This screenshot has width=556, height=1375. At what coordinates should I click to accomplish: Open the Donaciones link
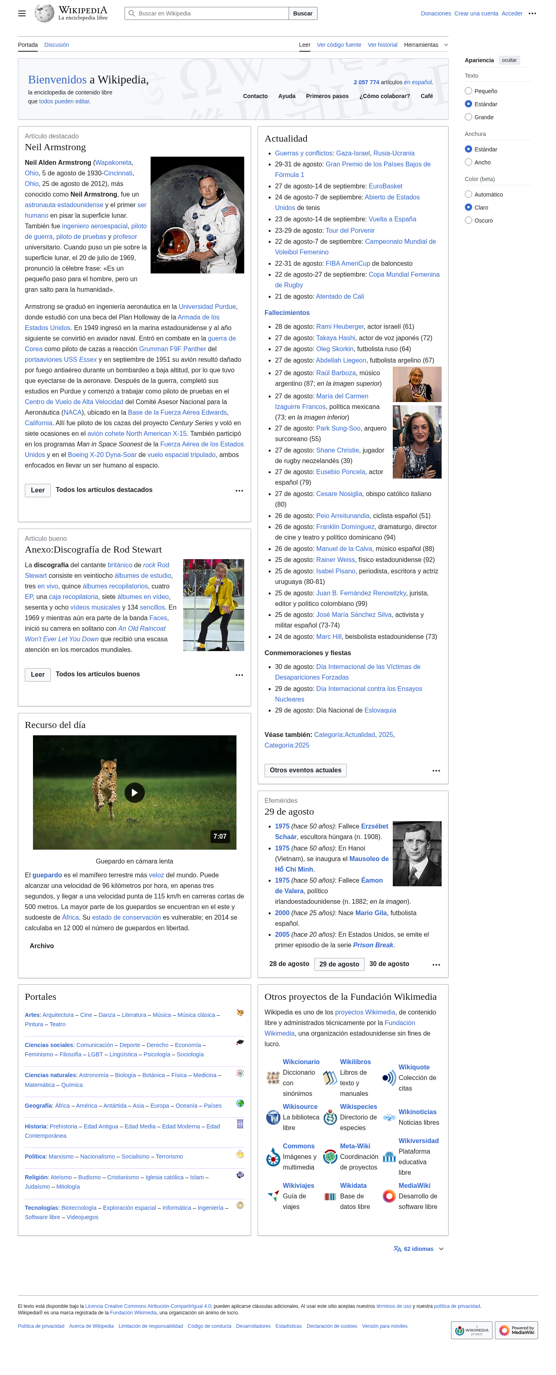pyautogui.click(x=436, y=13)
